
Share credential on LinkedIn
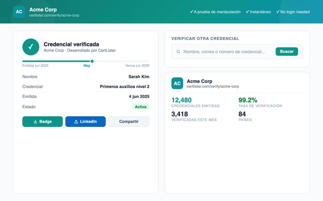(86, 121)
